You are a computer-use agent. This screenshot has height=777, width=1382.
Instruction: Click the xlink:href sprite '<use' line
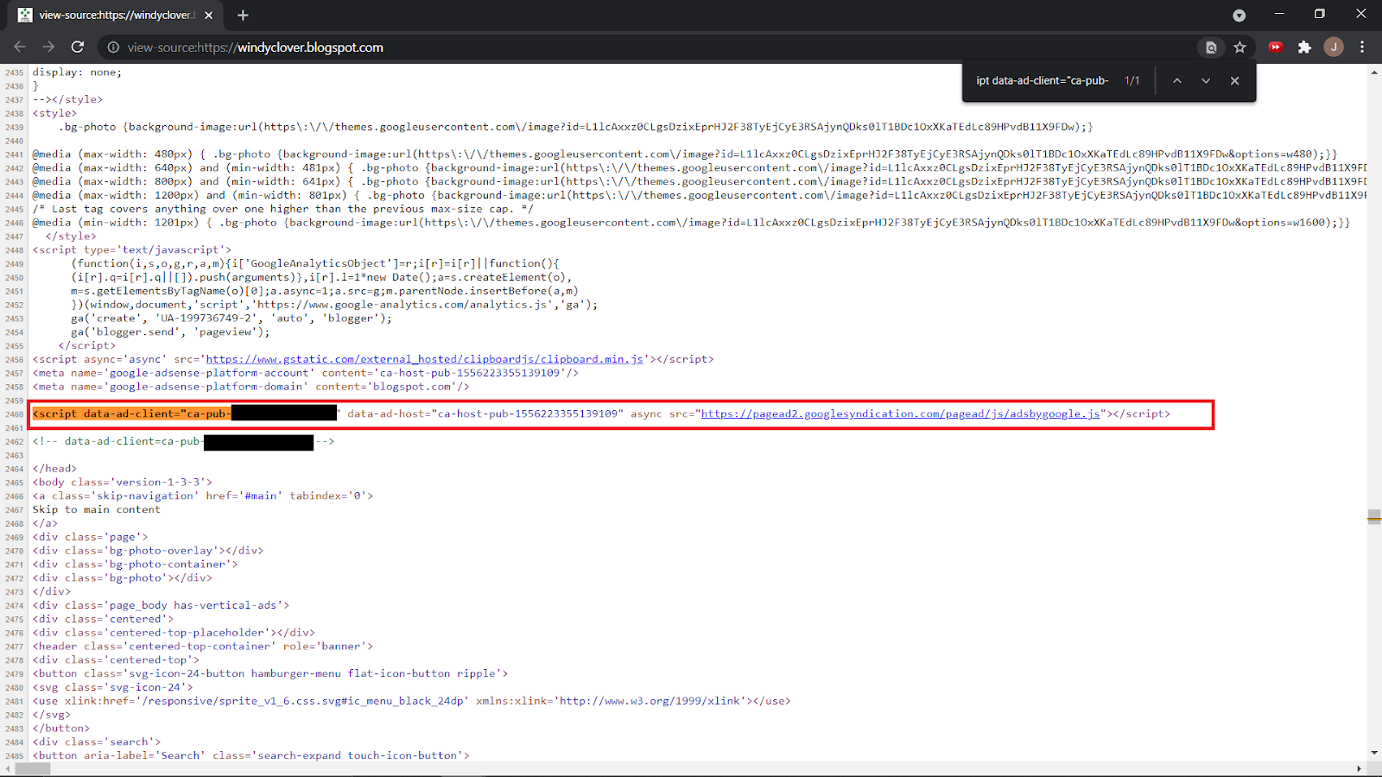(x=411, y=701)
